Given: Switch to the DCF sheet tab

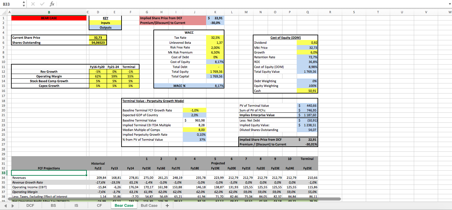Looking at the screenshot, I should click(x=30, y=206).
